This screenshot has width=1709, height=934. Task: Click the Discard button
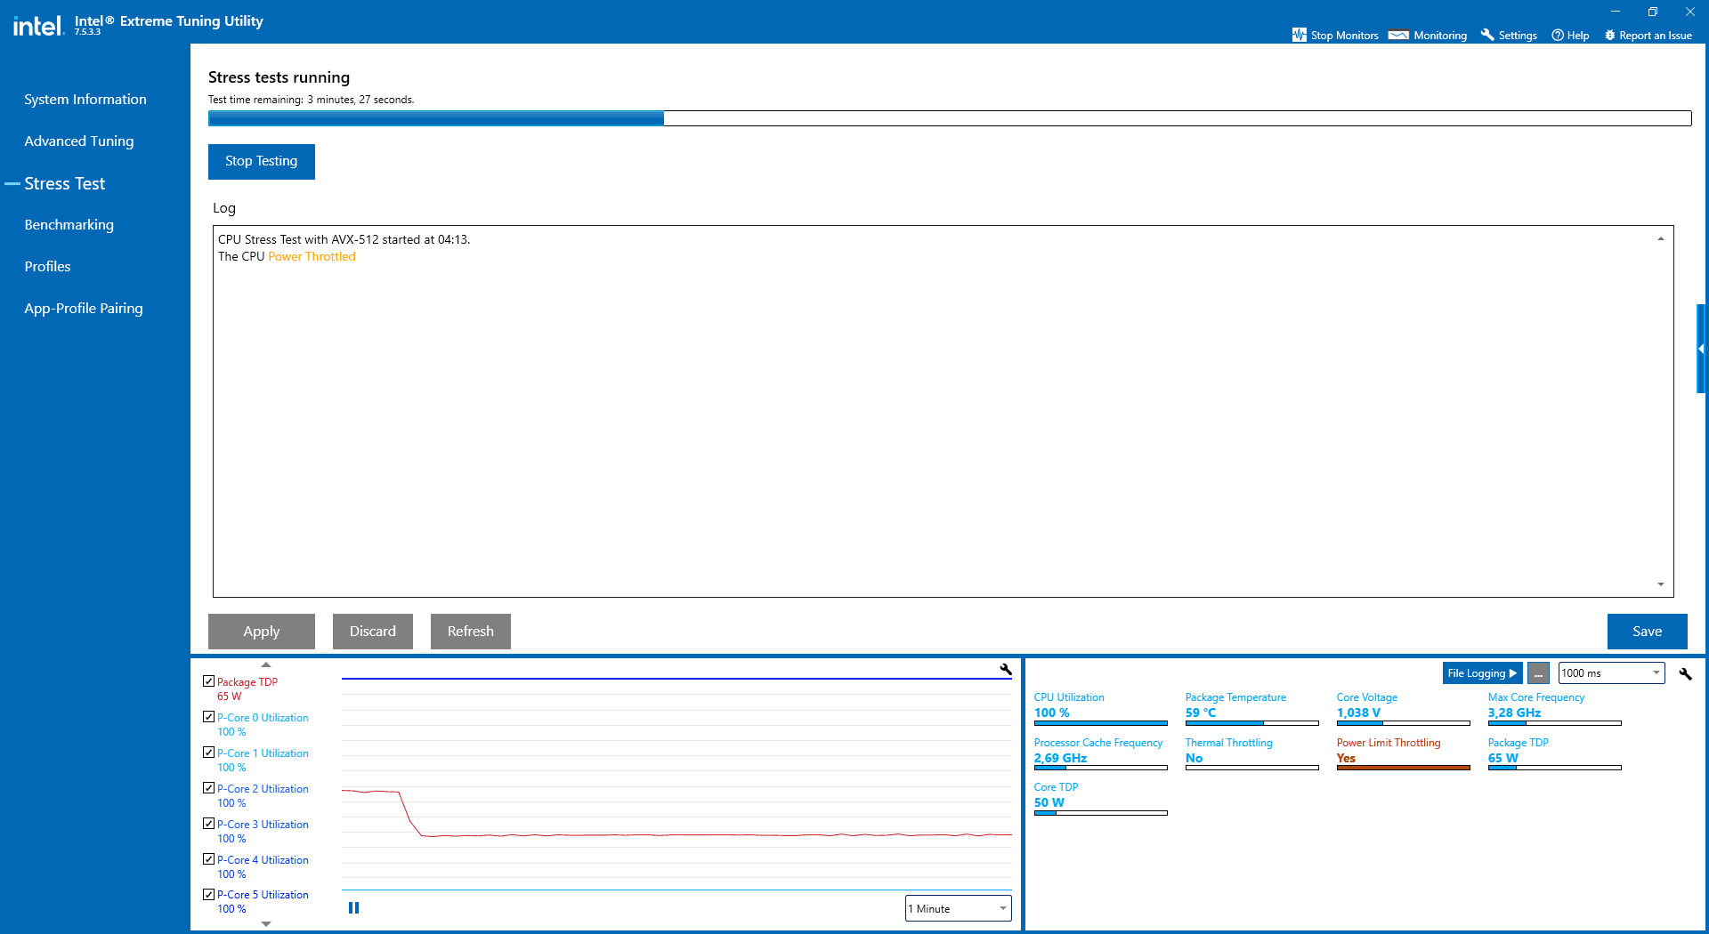point(373,631)
